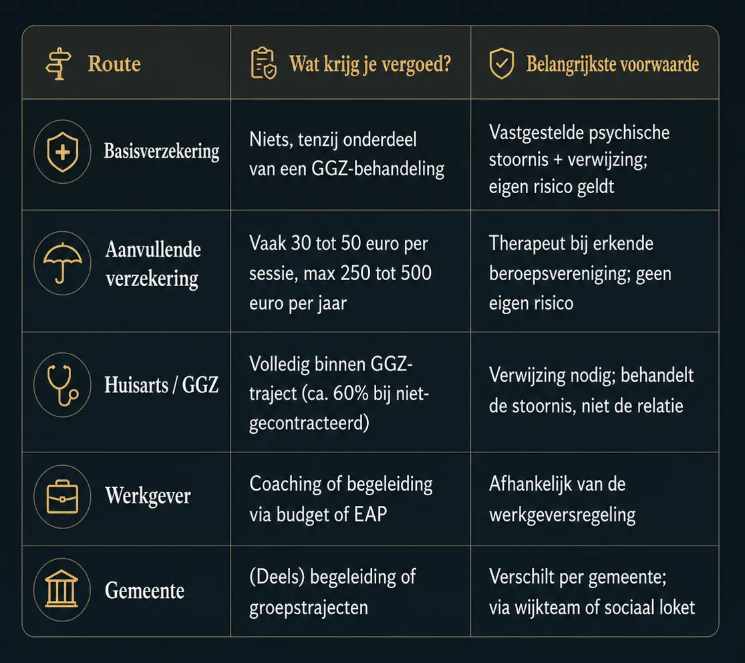Select the Basisverzekering shield plus icon
Screen dimensions: 745x663
pyautogui.click(x=62, y=152)
